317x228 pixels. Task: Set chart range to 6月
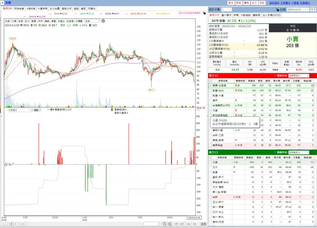pos(182,224)
